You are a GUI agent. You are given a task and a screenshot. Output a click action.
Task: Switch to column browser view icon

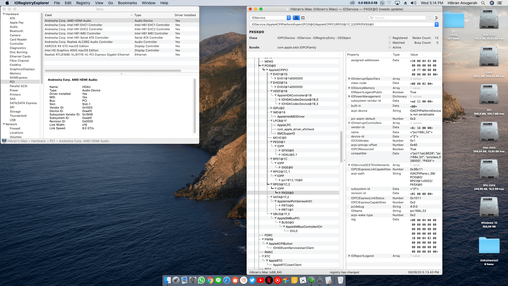[x=303, y=18]
